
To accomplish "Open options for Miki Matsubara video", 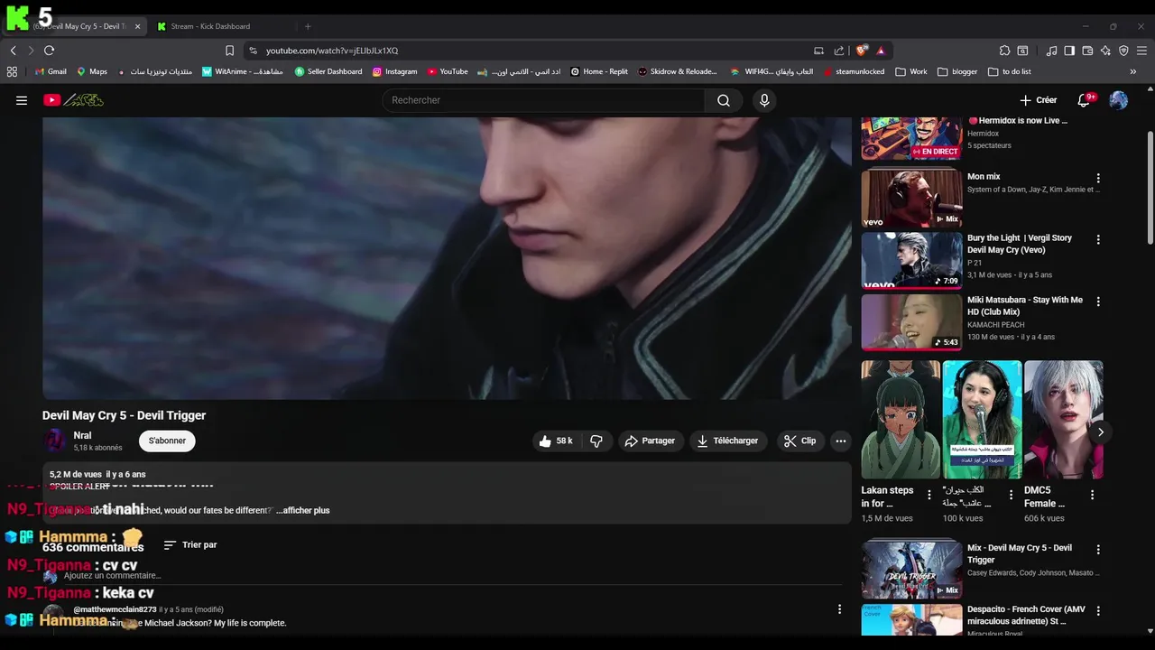I will 1098,302.
